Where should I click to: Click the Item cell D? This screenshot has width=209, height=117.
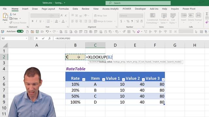click(x=95, y=102)
